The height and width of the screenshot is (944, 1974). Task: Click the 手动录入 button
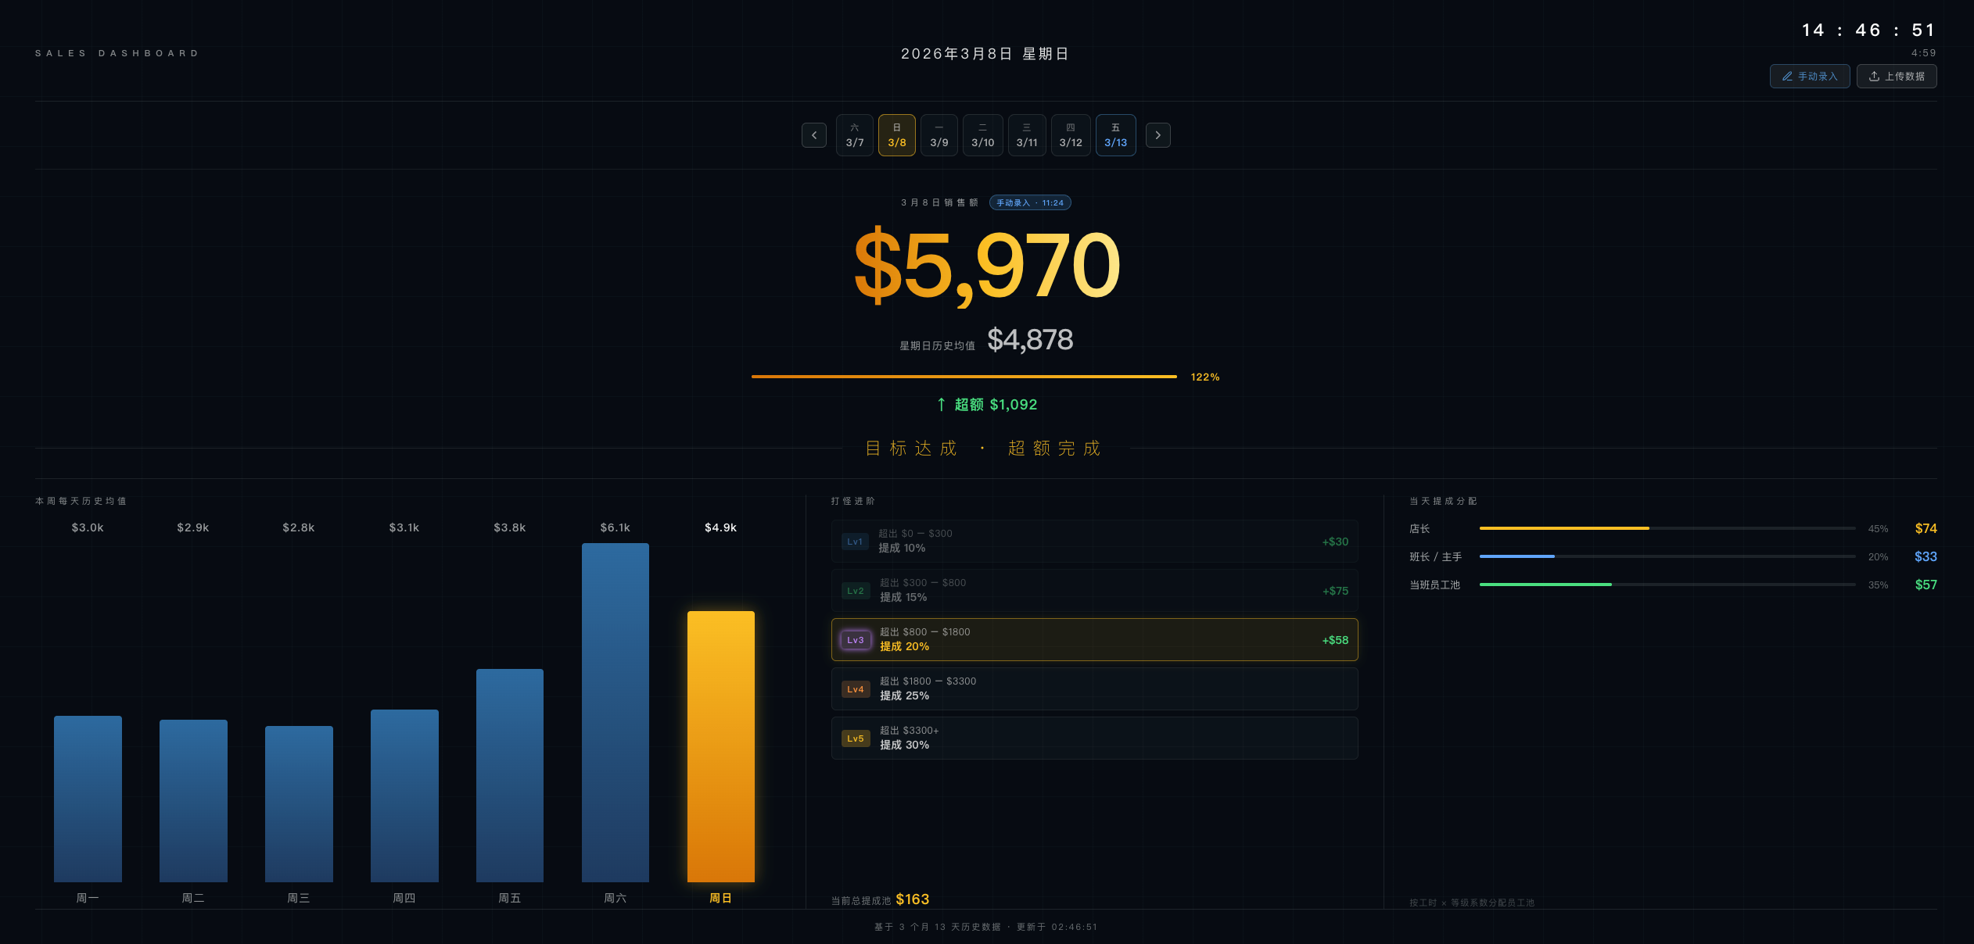tap(1810, 76)
